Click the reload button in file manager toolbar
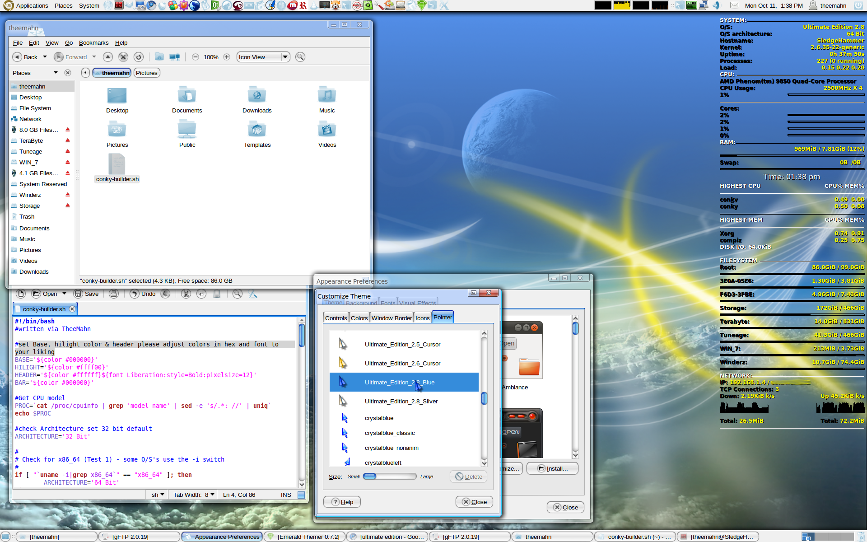The width and height of the screenshot is (867, 542). (139, 57)
